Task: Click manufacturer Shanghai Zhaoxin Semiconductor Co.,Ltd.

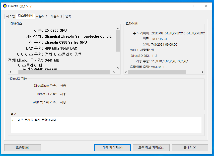Action: (x=79, y=36)
